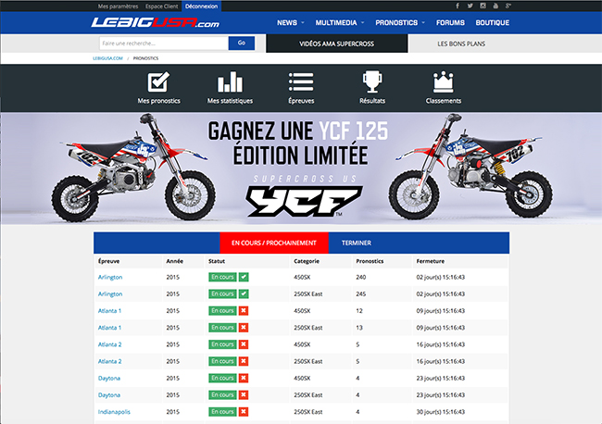Open the YouTube channel icon
This screenshot has width=602, height=424.
pyautogui.click(x=495, y=6)
